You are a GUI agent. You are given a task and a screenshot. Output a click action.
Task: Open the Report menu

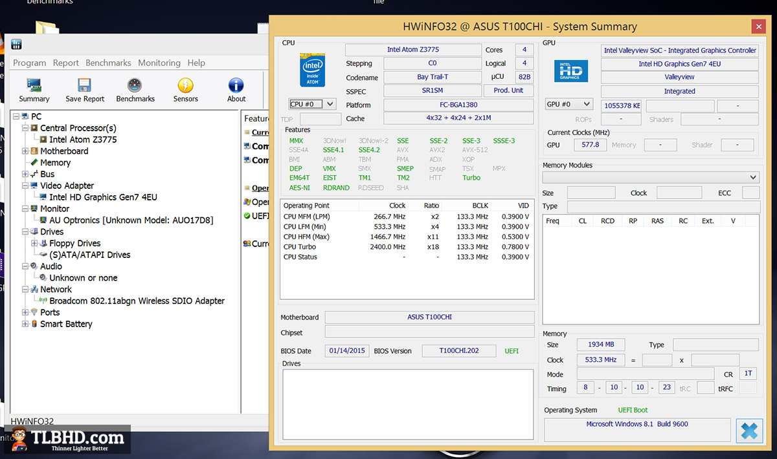pos(66,63)
